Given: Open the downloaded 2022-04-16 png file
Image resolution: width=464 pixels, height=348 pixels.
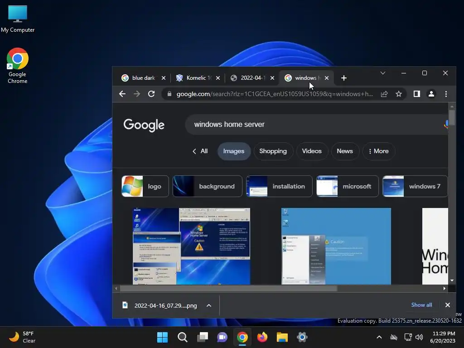Looking at the screenshot, I should point(160,306).
